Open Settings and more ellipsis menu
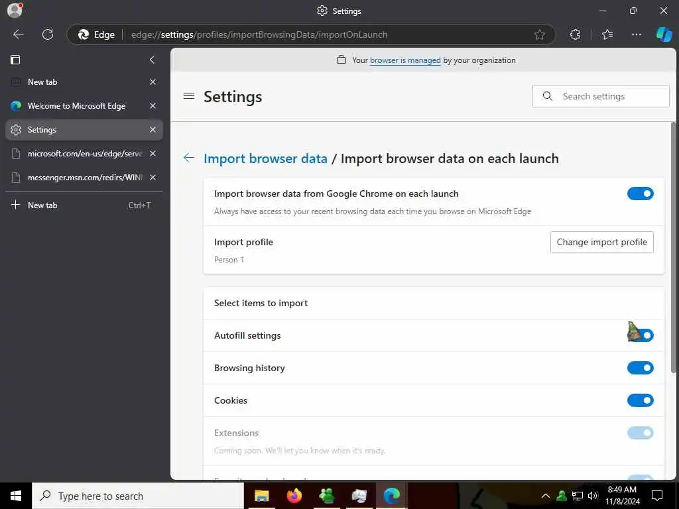The width and height of the screenshot is (679, 509). coord(636,34)
